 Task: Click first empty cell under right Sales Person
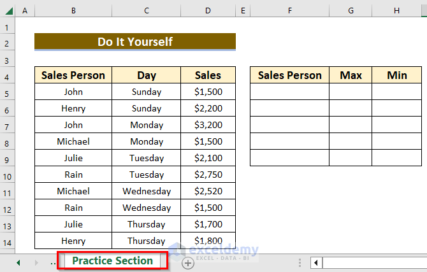point(289,92)
